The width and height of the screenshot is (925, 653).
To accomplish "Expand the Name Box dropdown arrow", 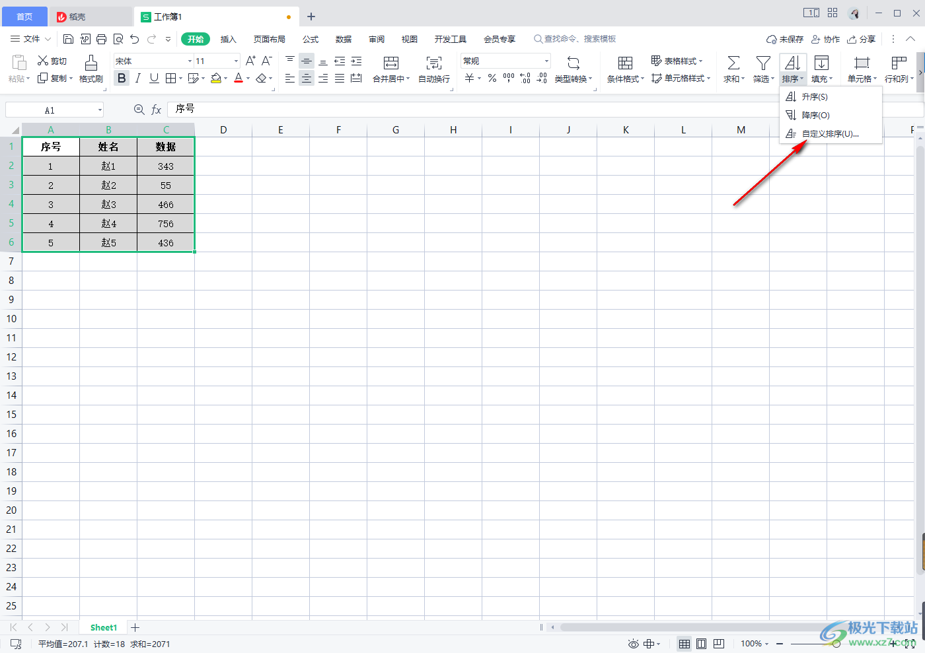I will [100, 110].
